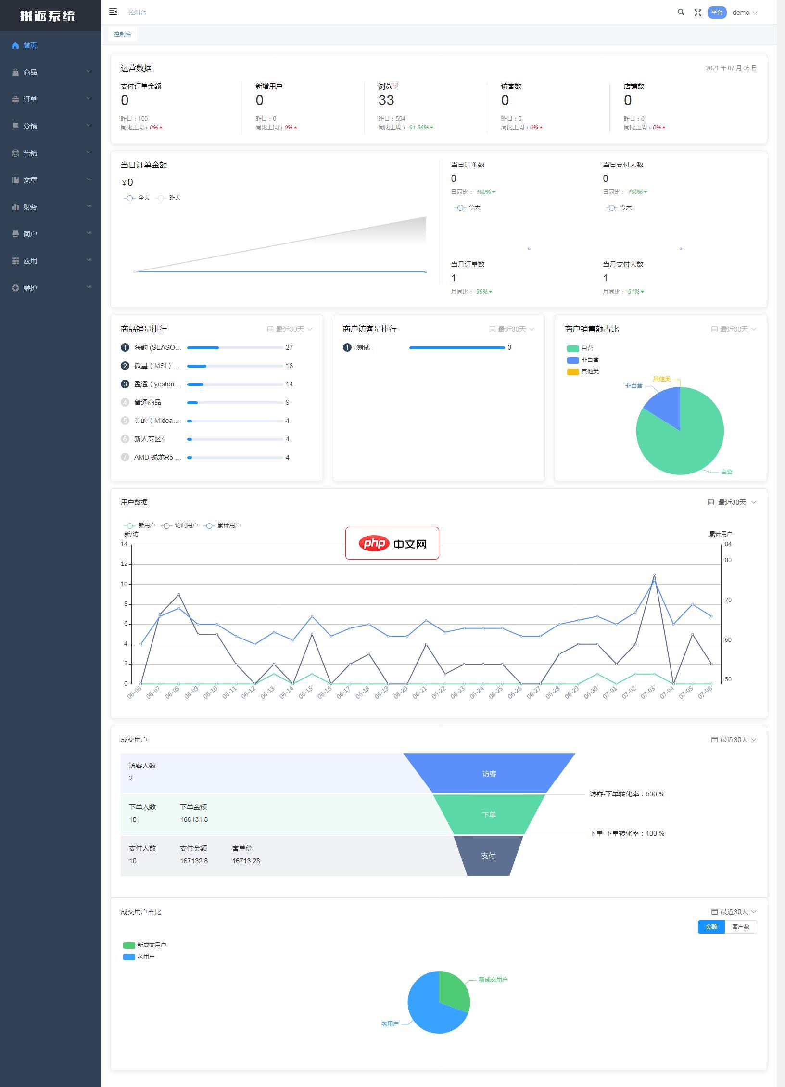Click the home icon beside 首页
785x1087 pixels.
click(x=15, y=45)
